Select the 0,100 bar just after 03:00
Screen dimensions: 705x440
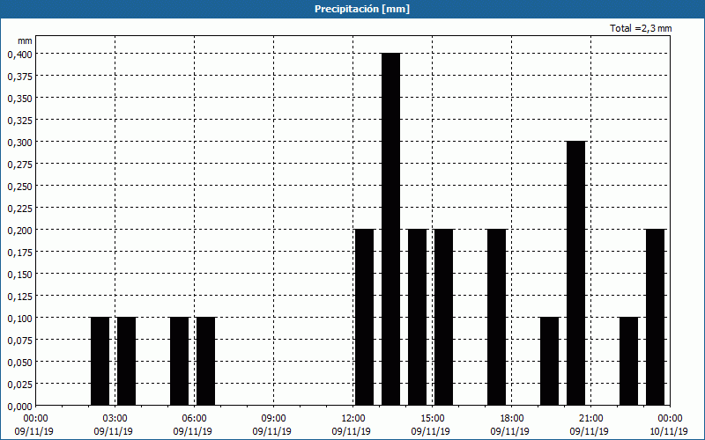point(126,361)
